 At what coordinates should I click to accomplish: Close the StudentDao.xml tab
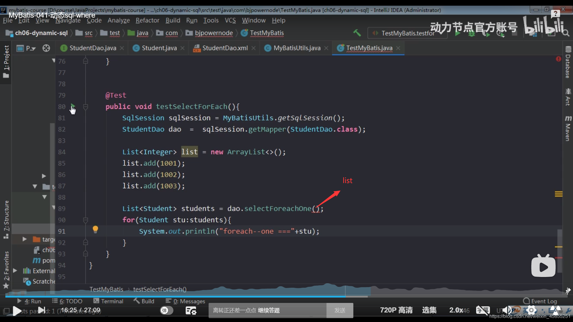point(253,48)
